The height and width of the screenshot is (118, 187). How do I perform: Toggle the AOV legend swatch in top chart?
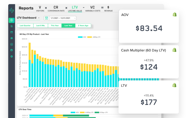point(80,37)
